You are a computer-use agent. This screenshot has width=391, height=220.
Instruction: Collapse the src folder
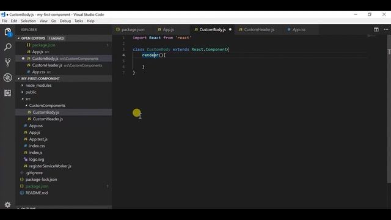pyautogui.click(x=28, y=99)
